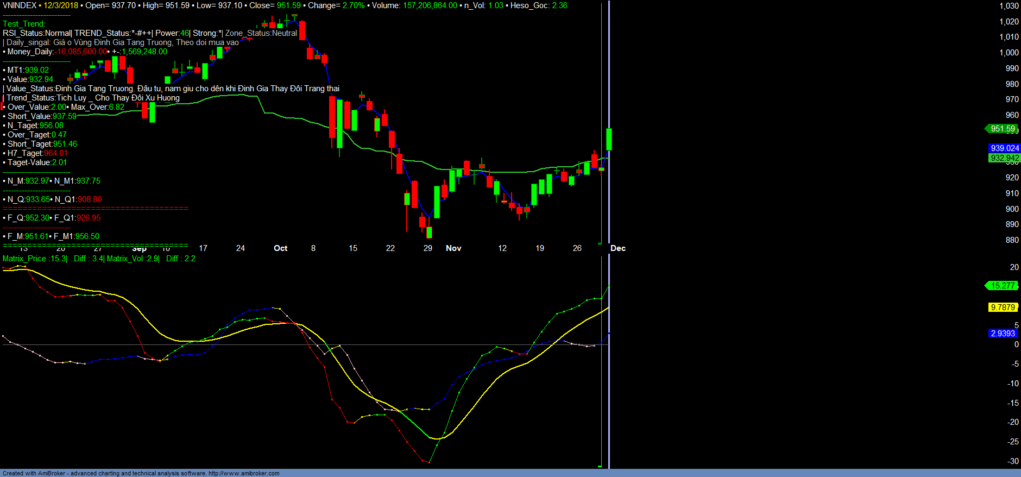Click the Dec label on date axis

(618, 248)
